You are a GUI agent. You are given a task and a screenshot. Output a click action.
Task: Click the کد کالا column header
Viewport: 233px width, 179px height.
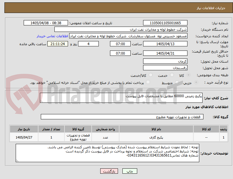[206, 129]
